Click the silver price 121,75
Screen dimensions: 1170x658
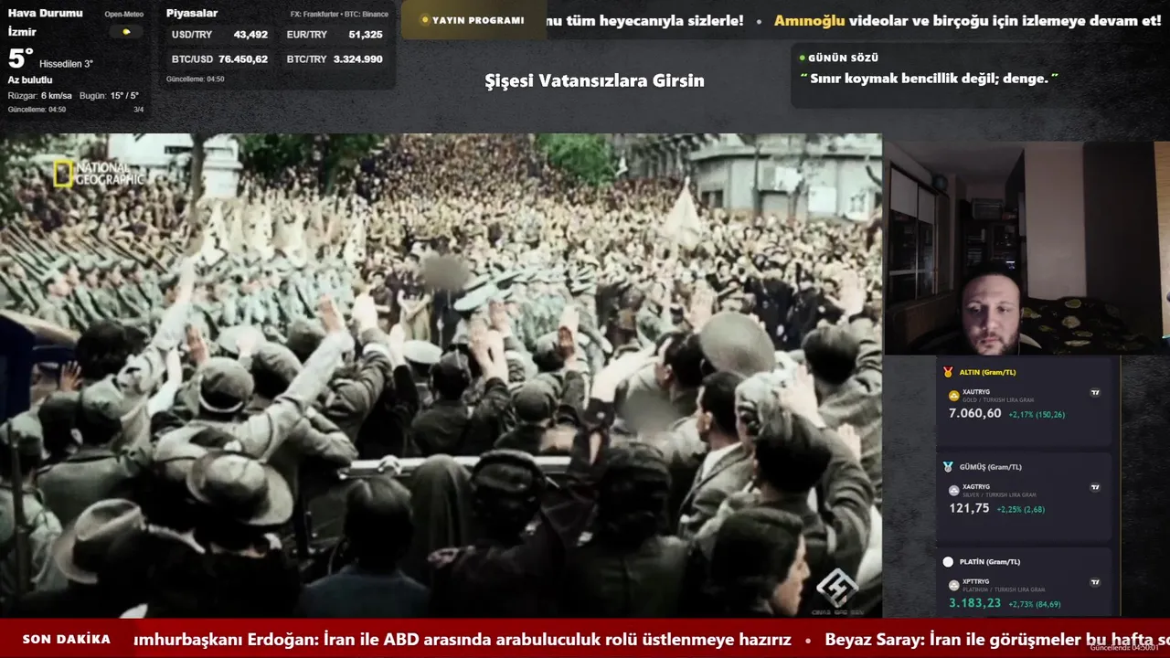click(969, 508)
